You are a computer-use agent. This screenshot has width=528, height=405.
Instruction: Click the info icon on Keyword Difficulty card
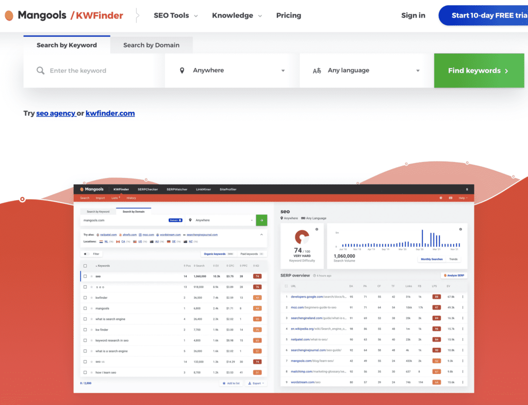(x=317, y=229)
